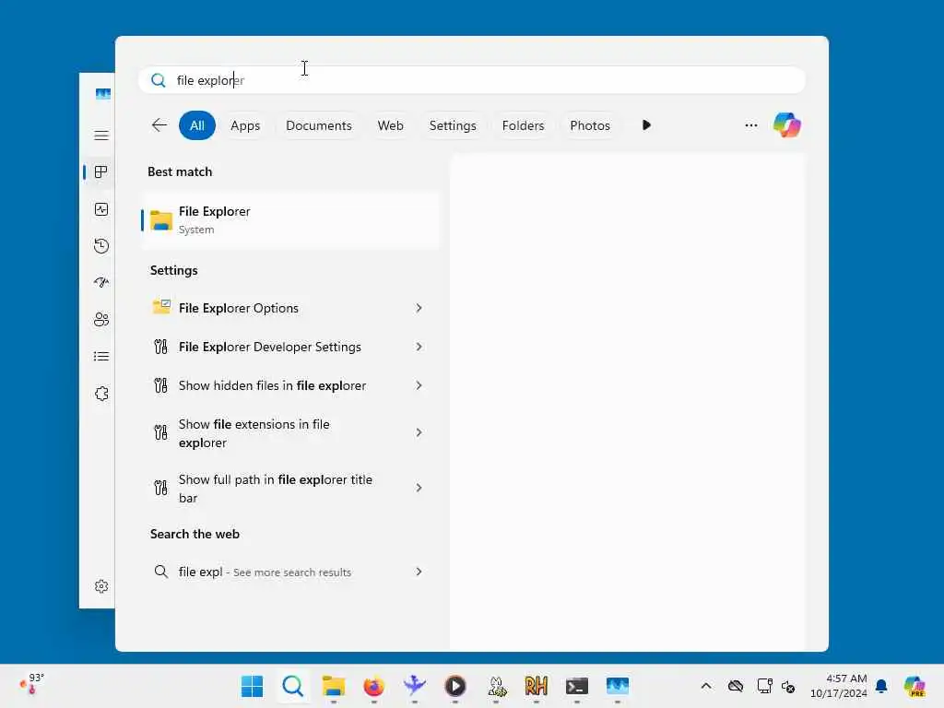
Task: Open the Windows Start button on taskbar
Action: pyautogui.click(x=253, y=686)
